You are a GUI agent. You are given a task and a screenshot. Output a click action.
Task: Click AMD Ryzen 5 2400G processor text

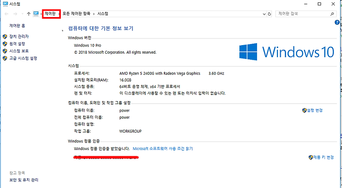pos(160,74)
